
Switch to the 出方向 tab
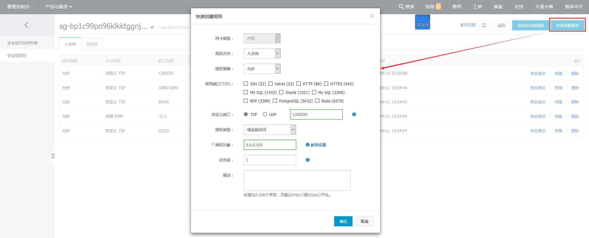click(x=92, y=44)
